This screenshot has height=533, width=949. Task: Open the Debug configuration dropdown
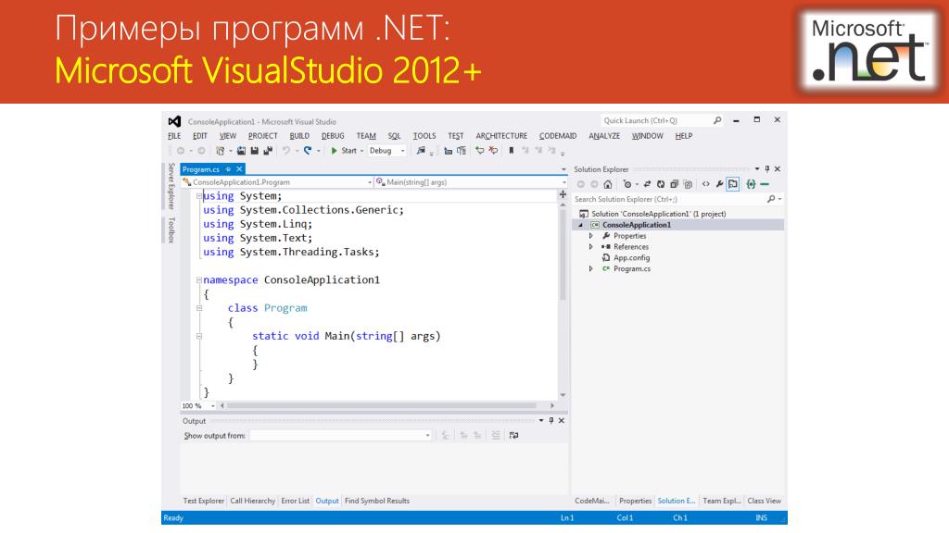[x=386, y=151]
